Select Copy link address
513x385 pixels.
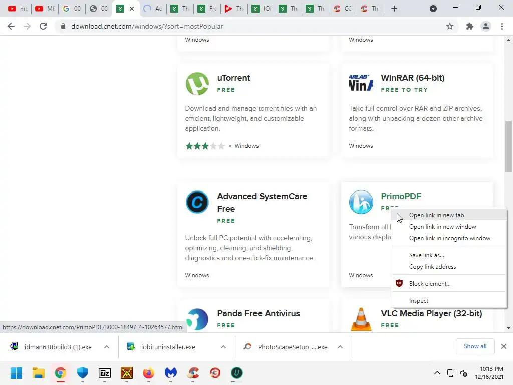click(449, 267)
